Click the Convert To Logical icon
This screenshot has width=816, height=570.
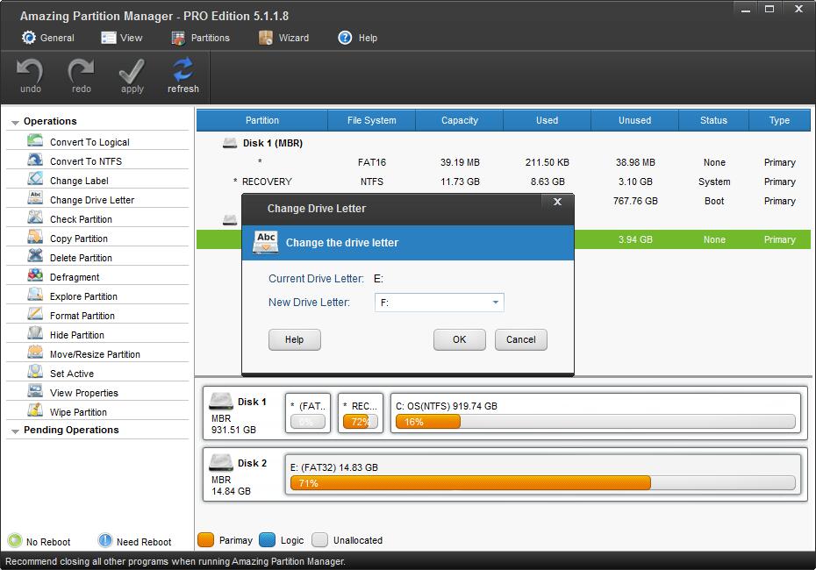coord(35,141)
